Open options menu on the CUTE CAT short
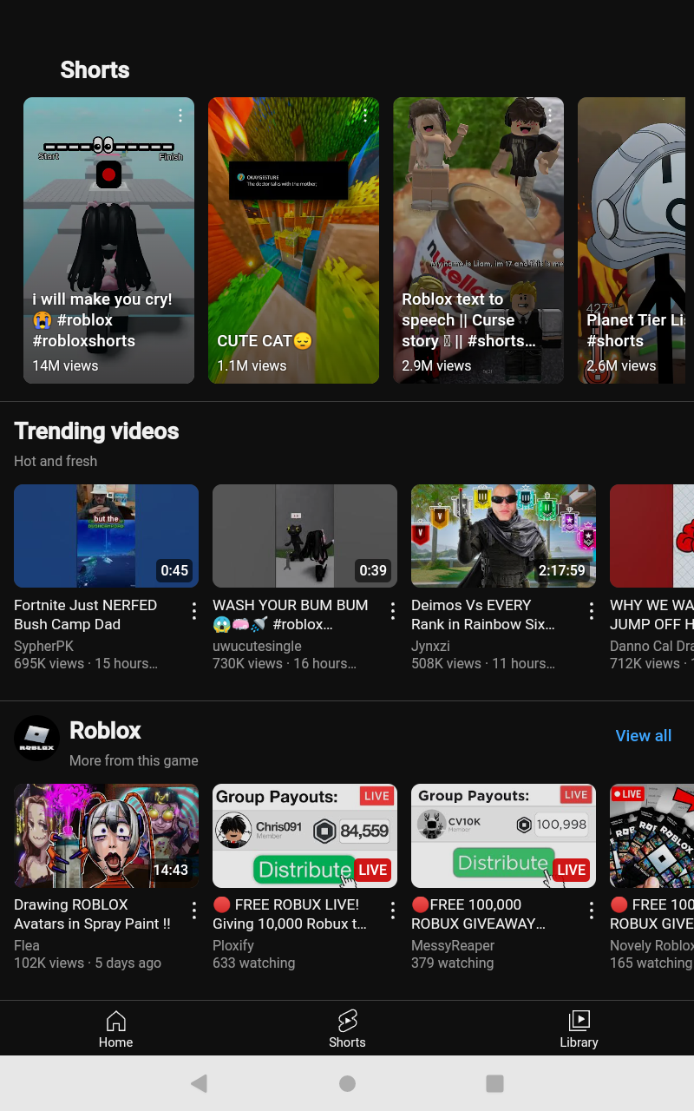The image size is (694, 1111). point(364,115)
